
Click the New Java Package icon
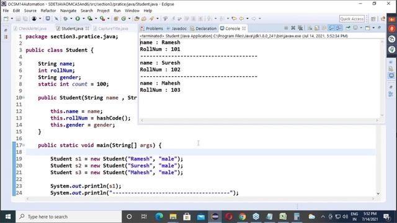[x=116, y=19]
